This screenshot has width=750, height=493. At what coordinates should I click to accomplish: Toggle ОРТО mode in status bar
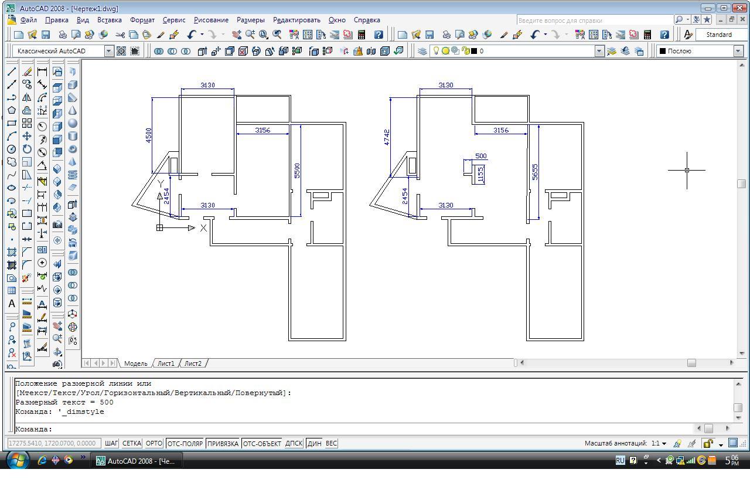154,443
